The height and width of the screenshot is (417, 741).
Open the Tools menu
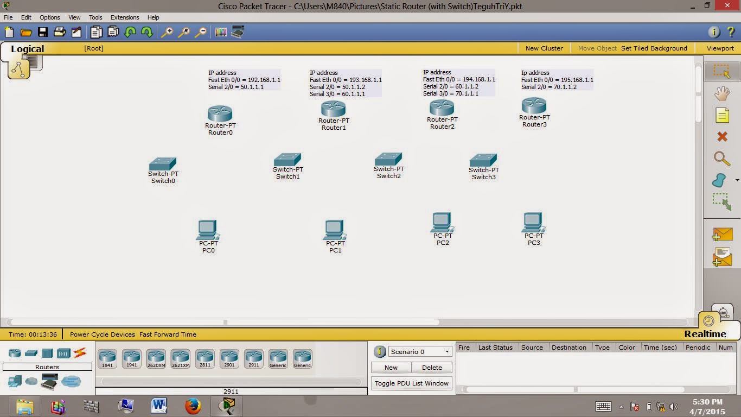click(95, 17)
